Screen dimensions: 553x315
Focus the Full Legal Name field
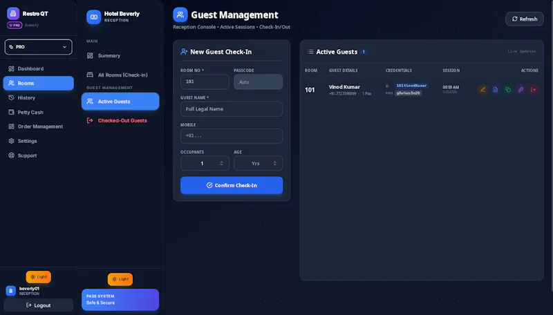coord(232,109)
